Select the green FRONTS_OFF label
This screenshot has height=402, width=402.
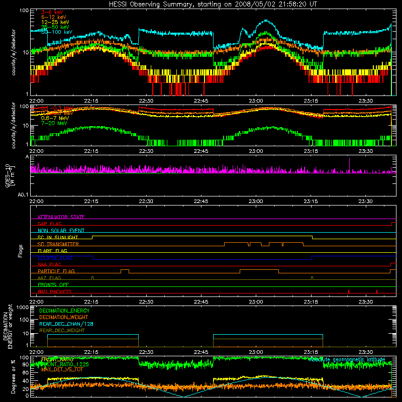(53, 284)
